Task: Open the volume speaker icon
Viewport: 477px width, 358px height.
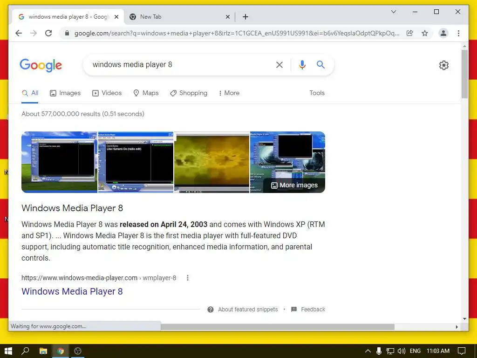Action: tap(402, 351)
